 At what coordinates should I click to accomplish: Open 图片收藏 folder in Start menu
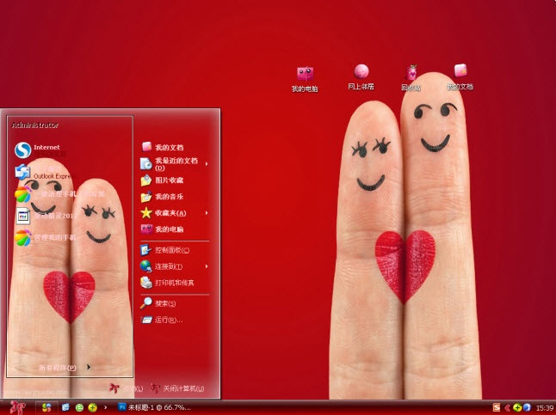[162, 180]
